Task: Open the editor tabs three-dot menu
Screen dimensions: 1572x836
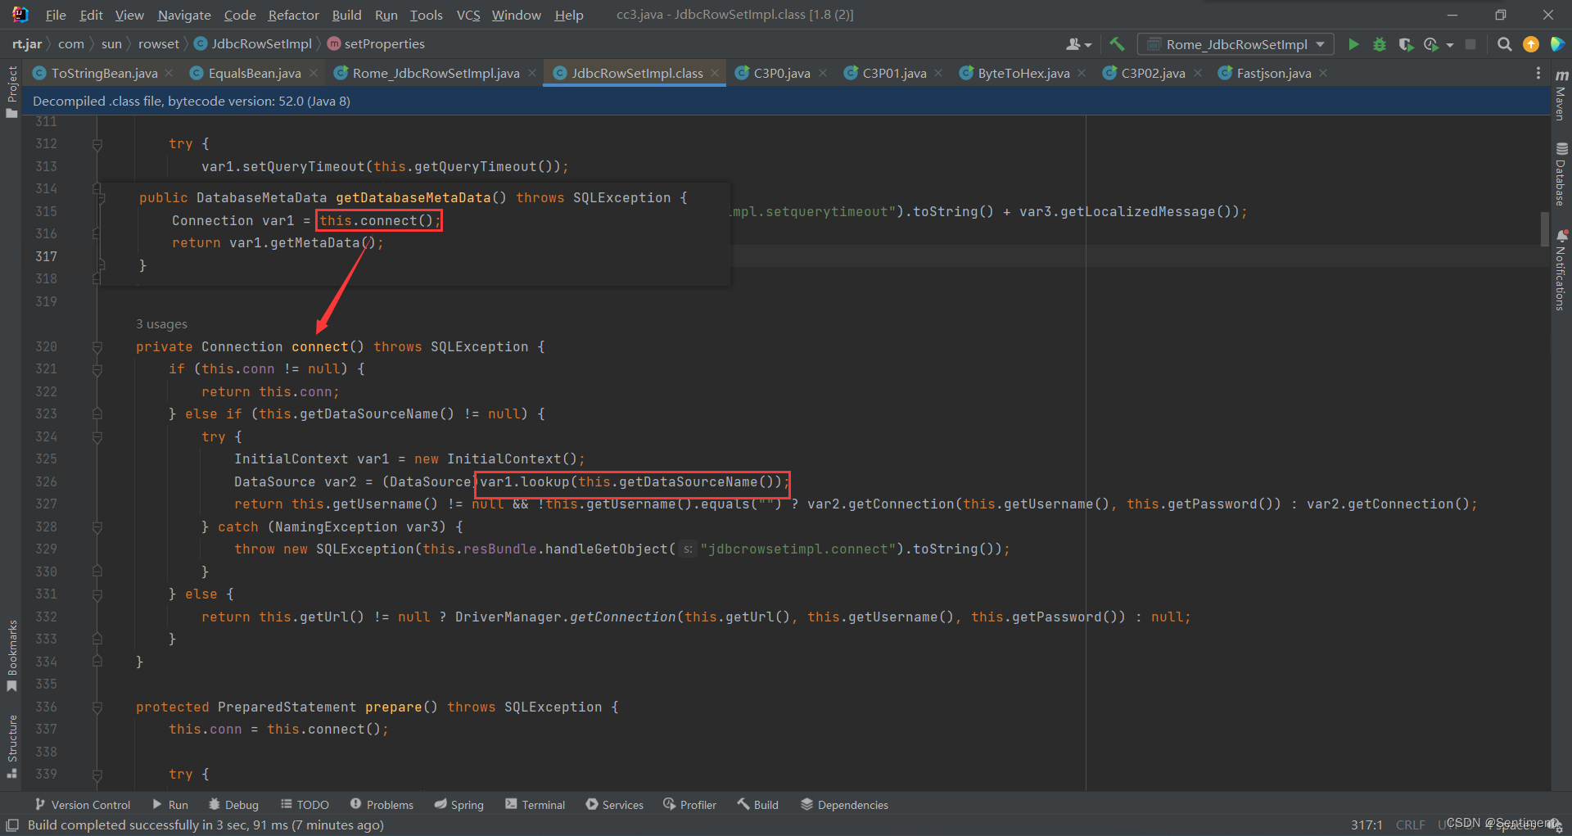Action: (1538, 73)
